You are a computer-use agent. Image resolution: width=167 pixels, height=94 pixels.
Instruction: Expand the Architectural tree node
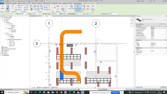[x=3, y=19]
